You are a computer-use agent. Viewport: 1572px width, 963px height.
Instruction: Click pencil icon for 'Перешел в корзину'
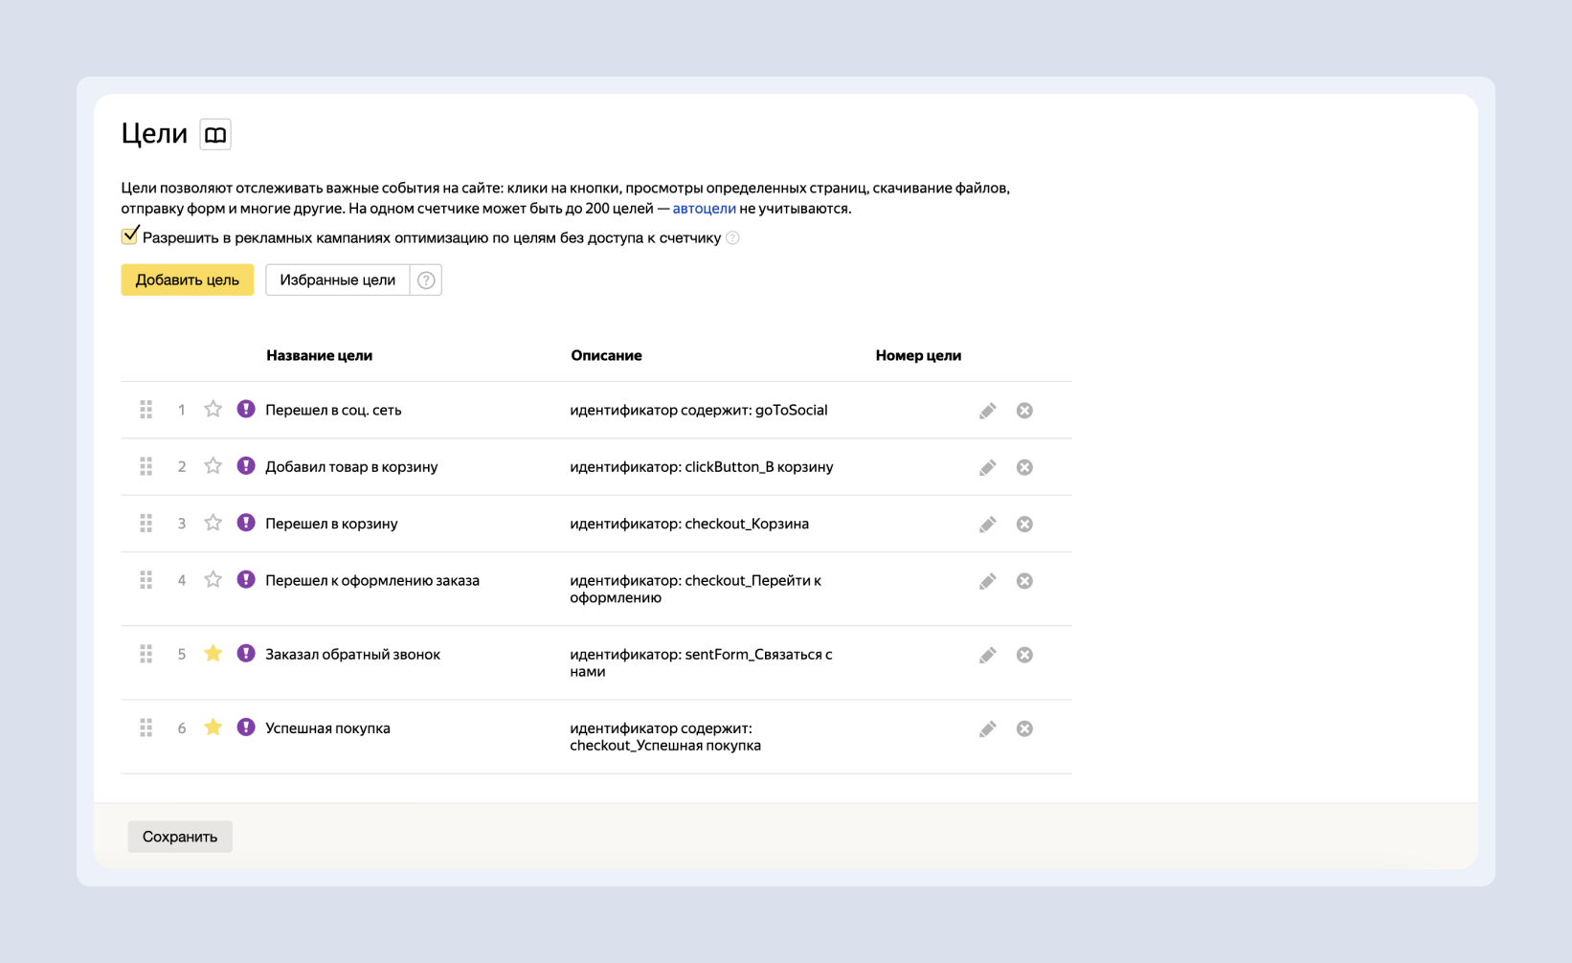pyautogui.click(x=987, y=525)
